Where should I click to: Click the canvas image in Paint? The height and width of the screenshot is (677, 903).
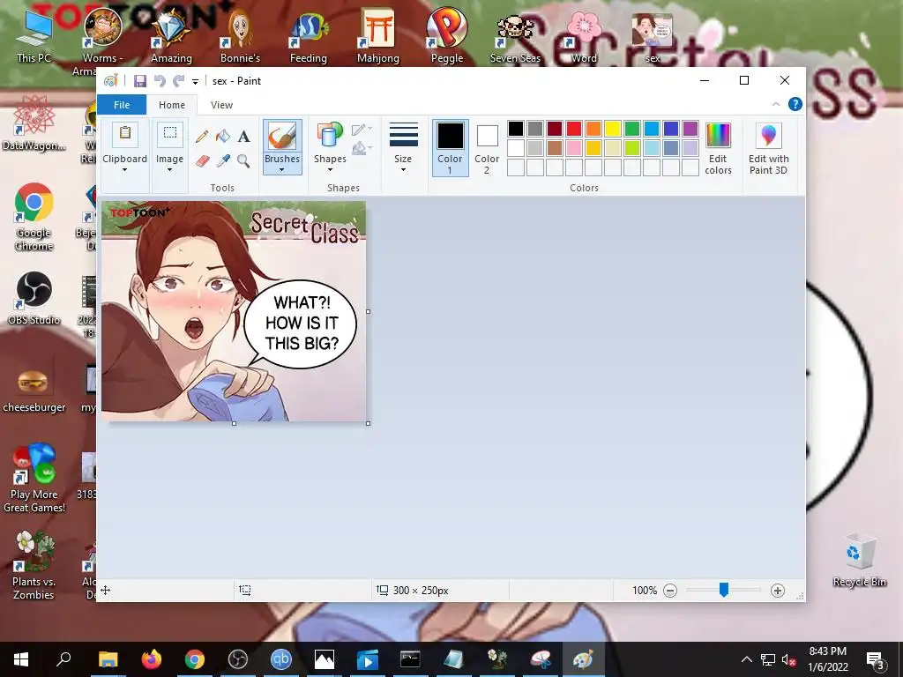(x=233, y=311)
